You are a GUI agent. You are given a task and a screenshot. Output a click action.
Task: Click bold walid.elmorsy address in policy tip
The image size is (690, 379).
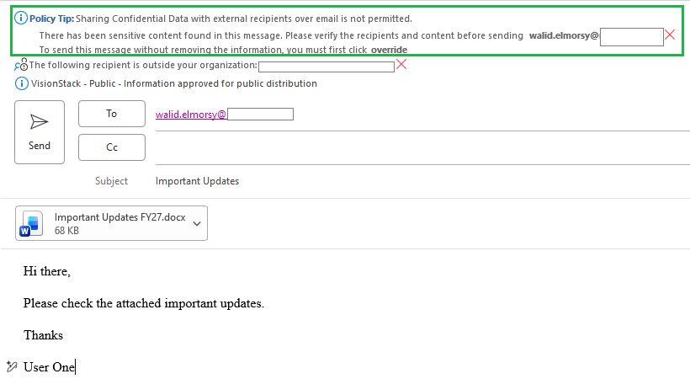pos(564,35)
